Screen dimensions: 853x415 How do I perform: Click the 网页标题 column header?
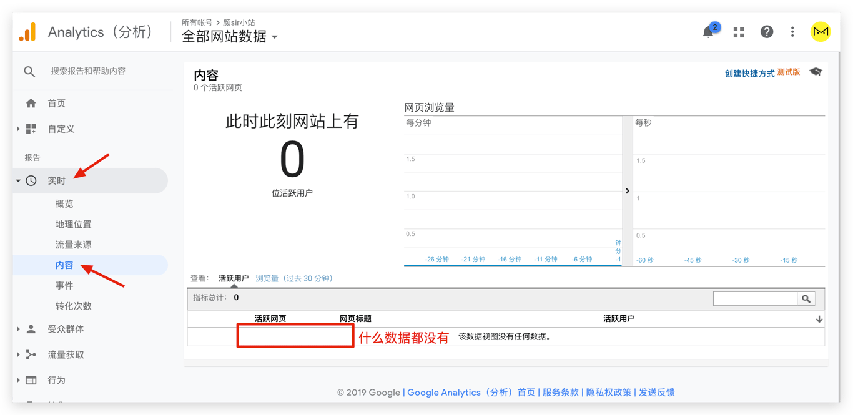click(x=355, y=319)
